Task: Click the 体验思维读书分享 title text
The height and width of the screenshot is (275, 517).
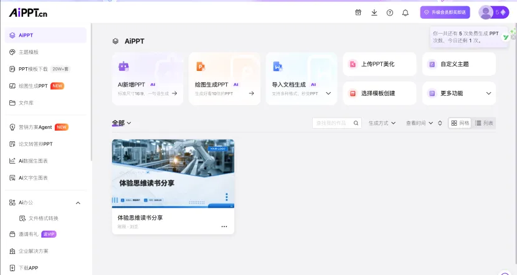Action: 140,218
